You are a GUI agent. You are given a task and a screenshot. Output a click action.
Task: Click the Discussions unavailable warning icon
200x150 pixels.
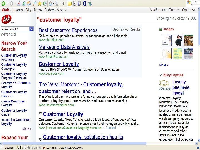[x=44, y=148]
